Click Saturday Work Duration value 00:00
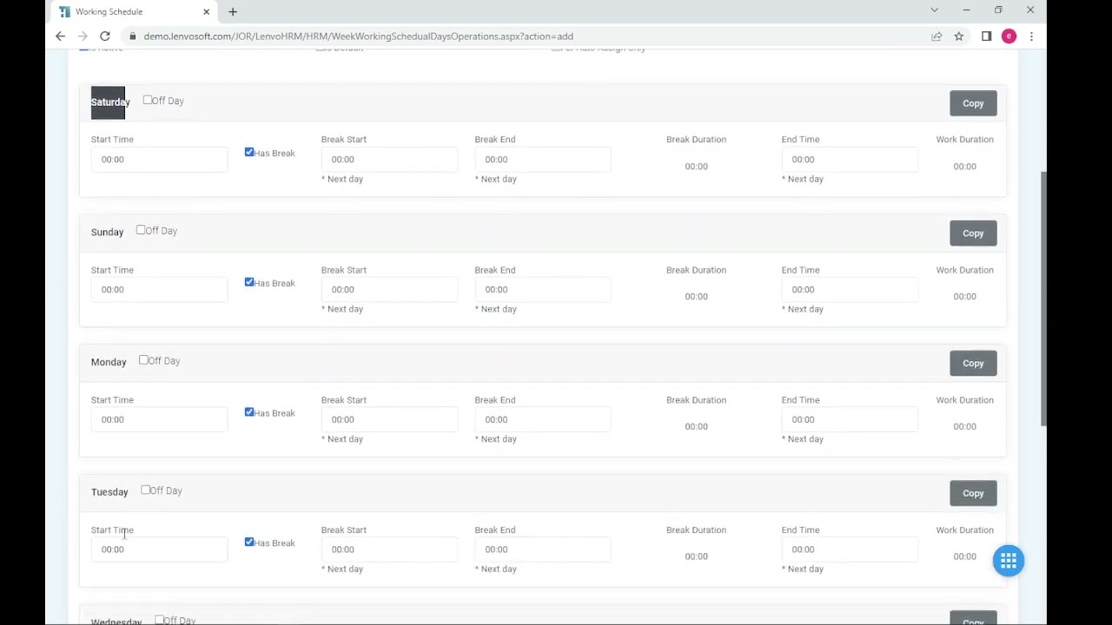Viewport: 1112px width, 625px height. point(964,167)
